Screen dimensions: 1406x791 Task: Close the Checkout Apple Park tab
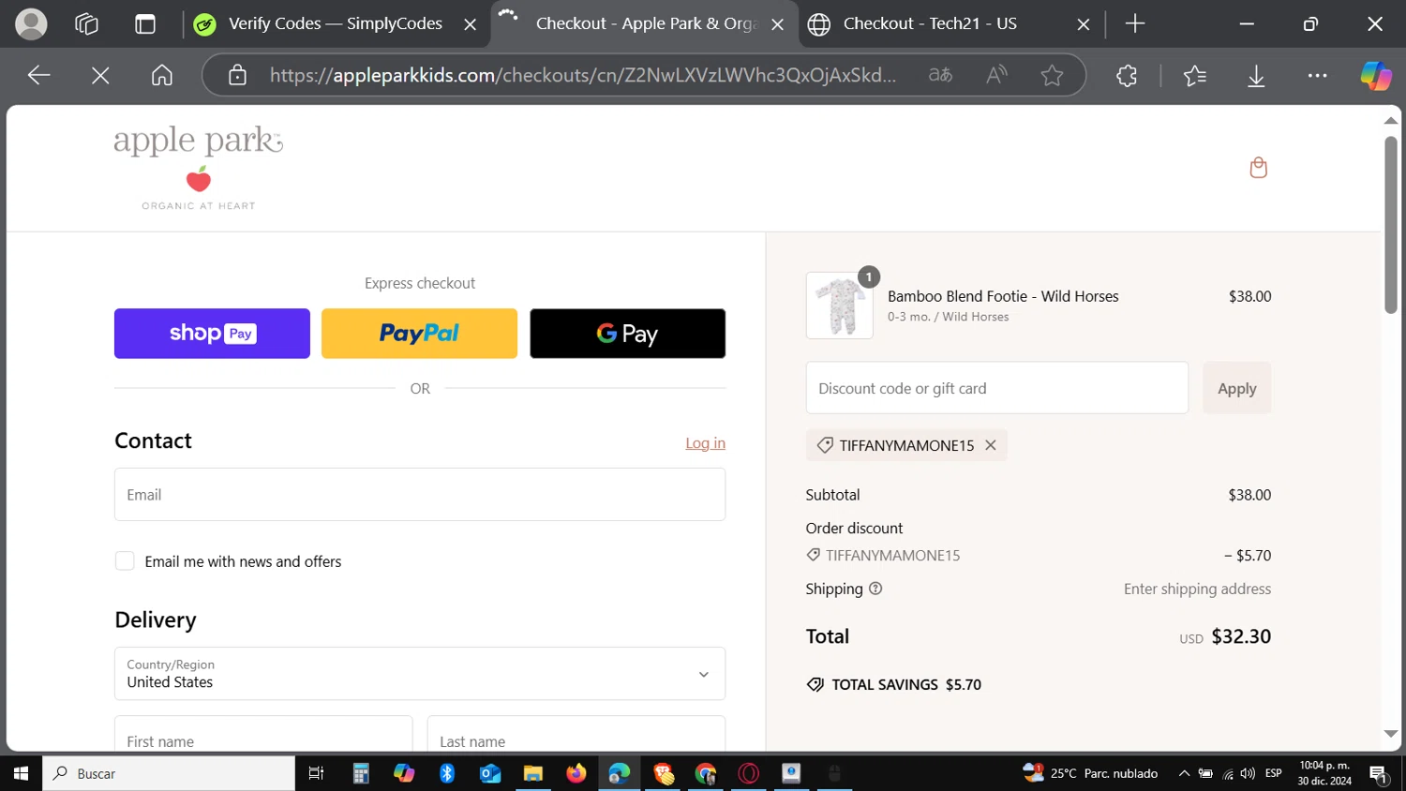(777, 24)
